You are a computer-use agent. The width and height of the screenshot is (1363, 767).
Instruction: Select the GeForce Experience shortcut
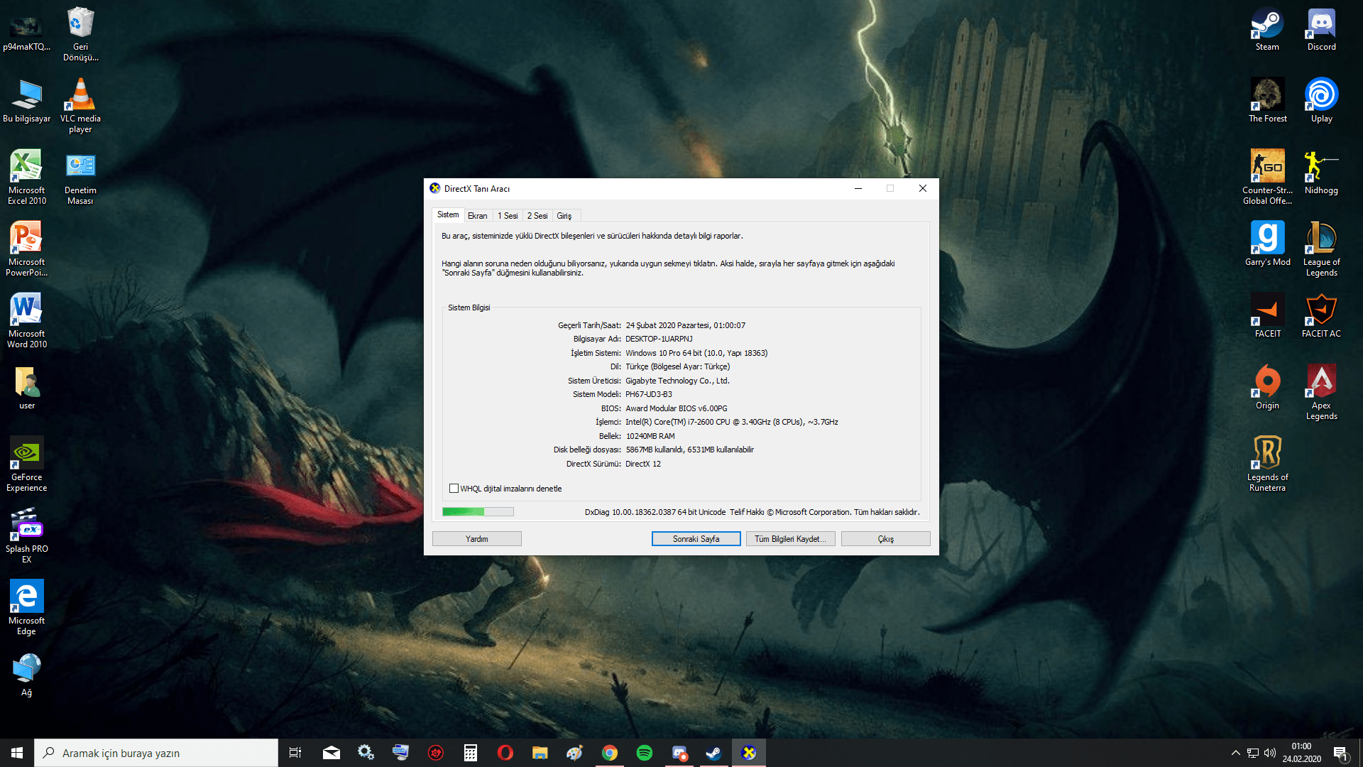pyautogui.click(x=26, y=463)
